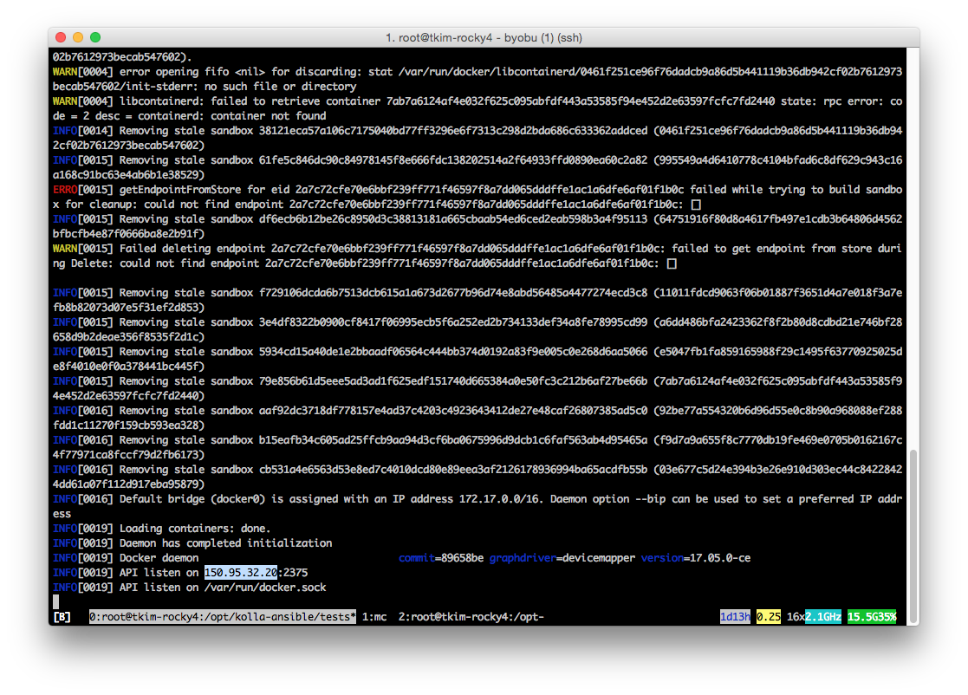Click CPU frequency '2.1GHz' status indicator

click(x=823, y=617)
